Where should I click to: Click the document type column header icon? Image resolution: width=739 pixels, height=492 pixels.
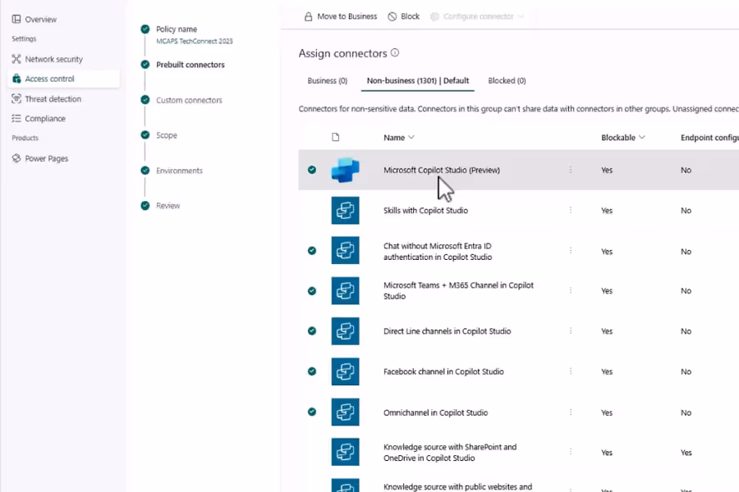pos(336,137)
